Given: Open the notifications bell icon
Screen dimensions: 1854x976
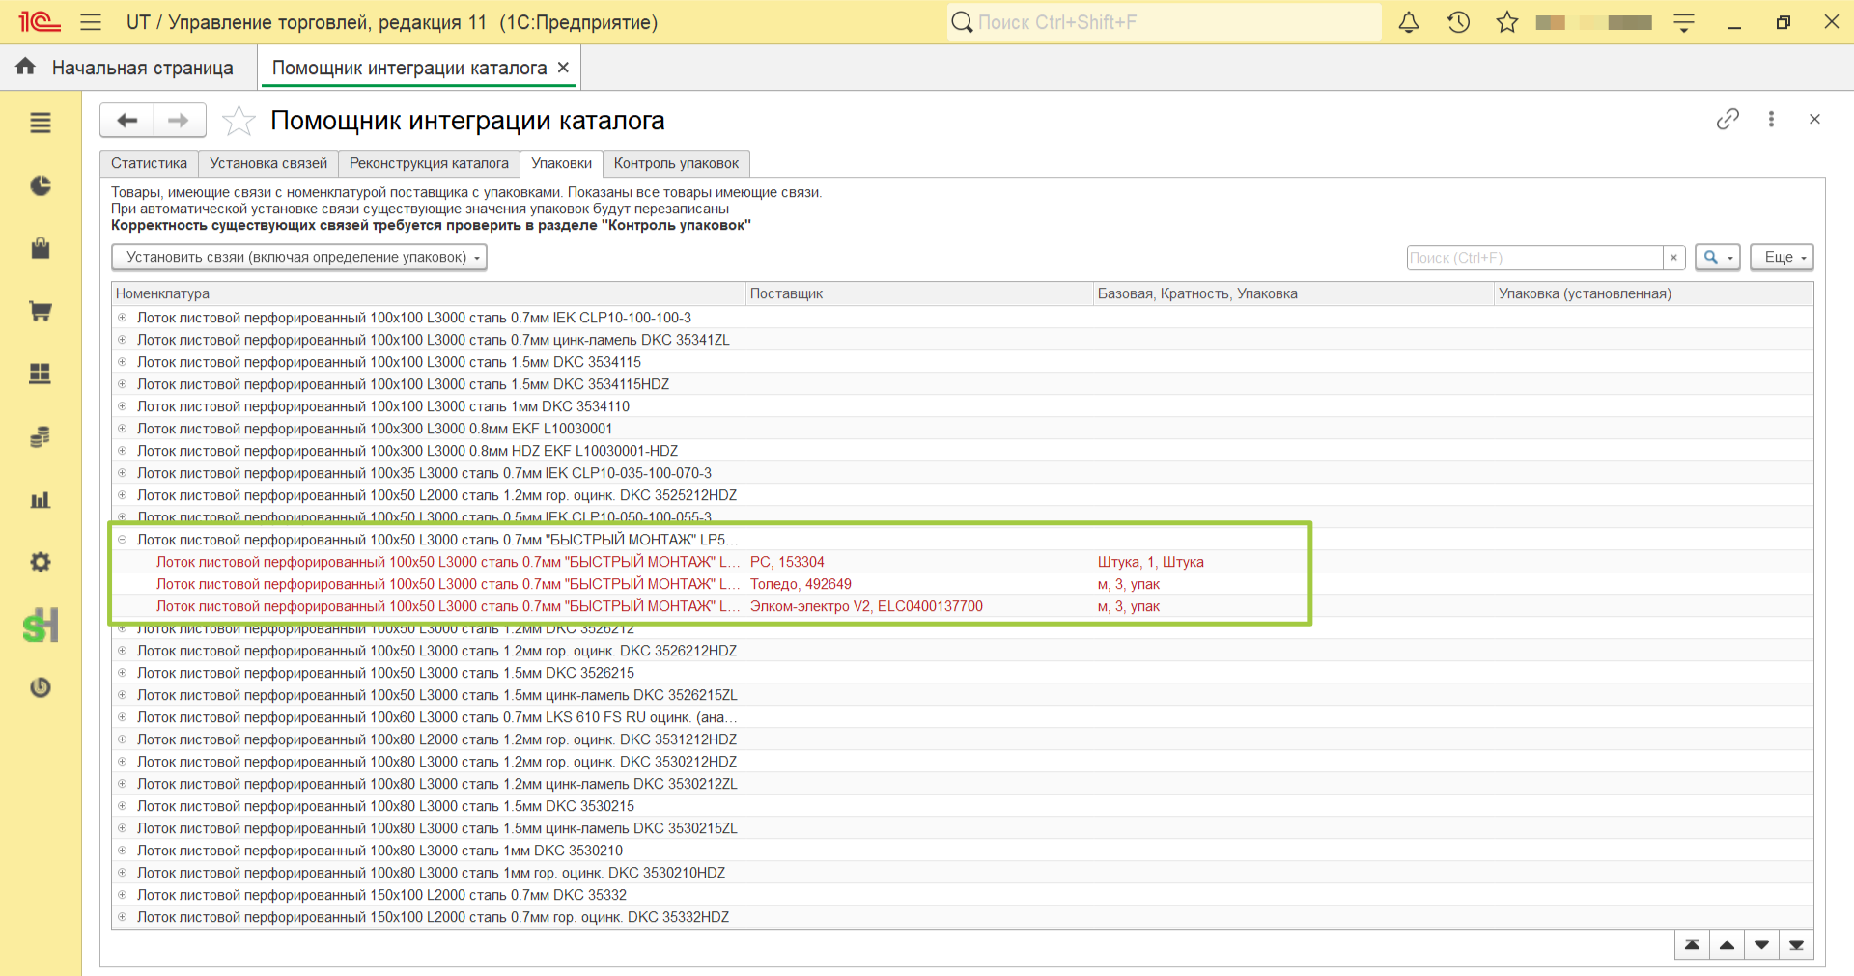Looking at the screenshot, I should pos(1409,22).
